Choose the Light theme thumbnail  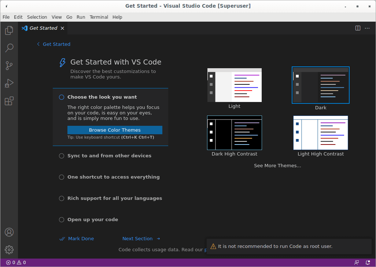pyautogui.click(x=234, y=85)
